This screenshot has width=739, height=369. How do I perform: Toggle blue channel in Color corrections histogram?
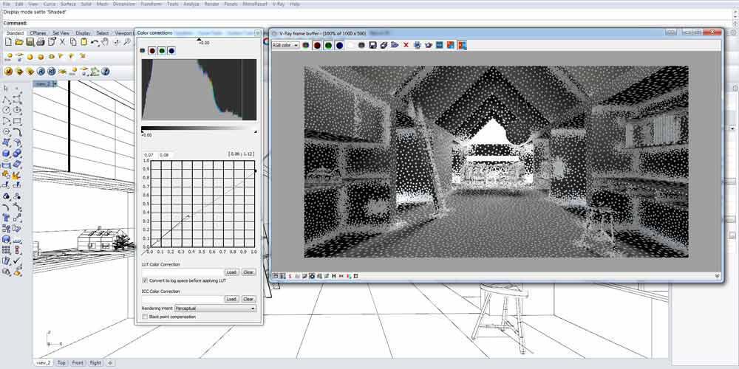click(x=171, y=50)
